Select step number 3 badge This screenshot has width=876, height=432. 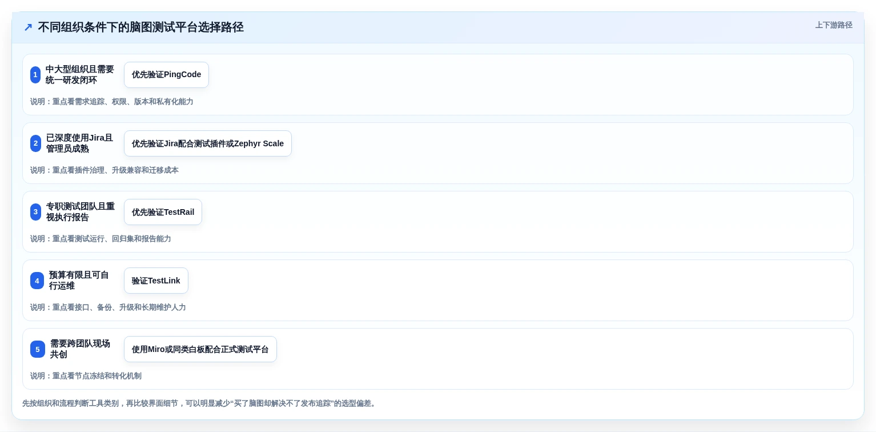coord(36,212)
